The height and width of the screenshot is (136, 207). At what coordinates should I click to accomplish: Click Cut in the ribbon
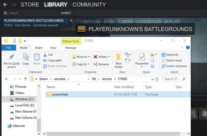pyautogui.click(x=48, y=55)
